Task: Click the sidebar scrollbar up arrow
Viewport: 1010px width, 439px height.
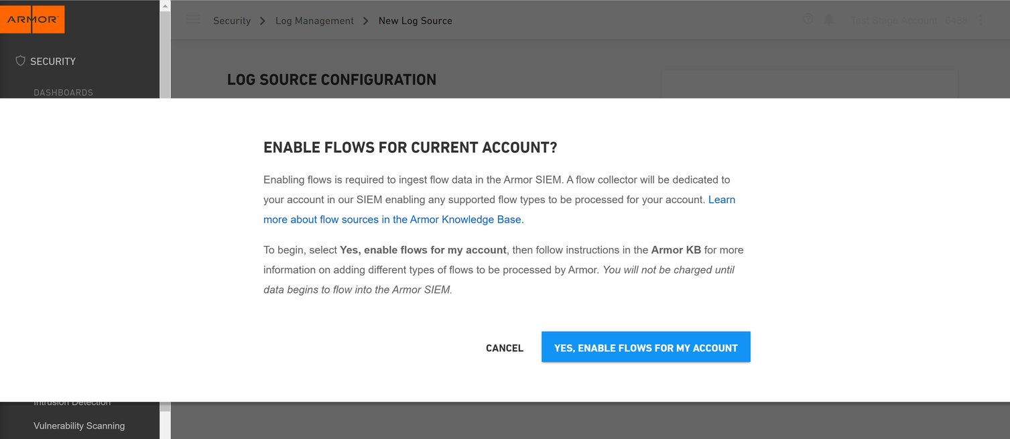Action: 165,6
